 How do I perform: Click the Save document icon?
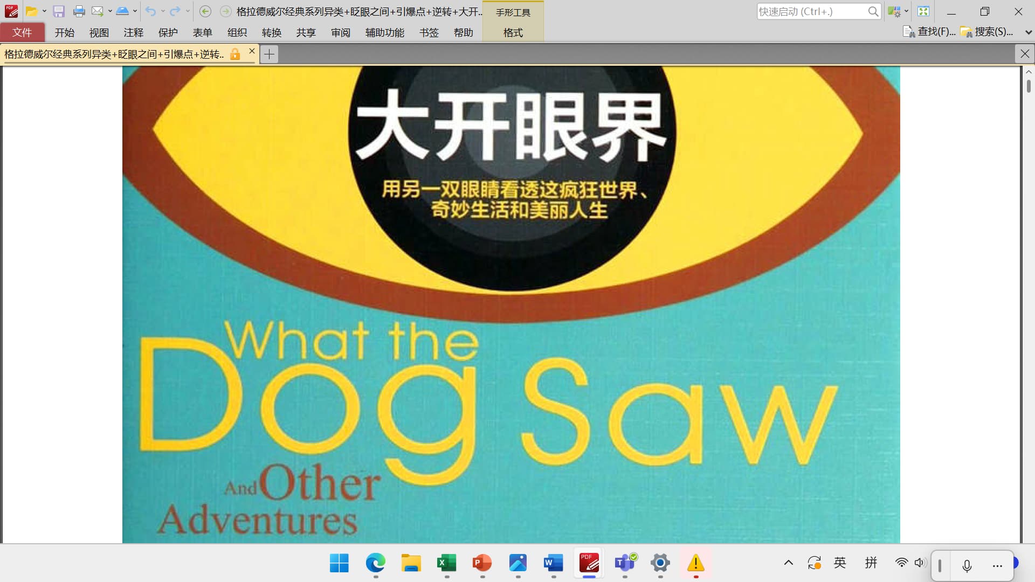pyautogui.click(x=59, y=11)
